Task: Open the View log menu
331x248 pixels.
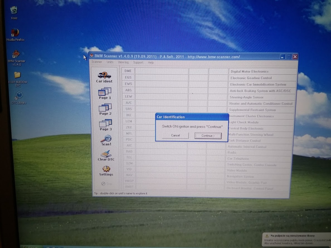Action: [123, 62]
